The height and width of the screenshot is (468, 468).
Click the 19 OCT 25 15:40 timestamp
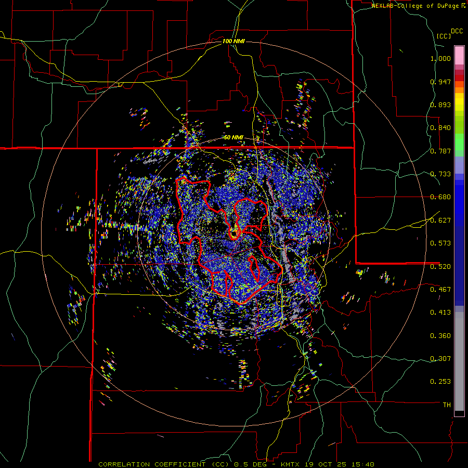pos(340,464)
